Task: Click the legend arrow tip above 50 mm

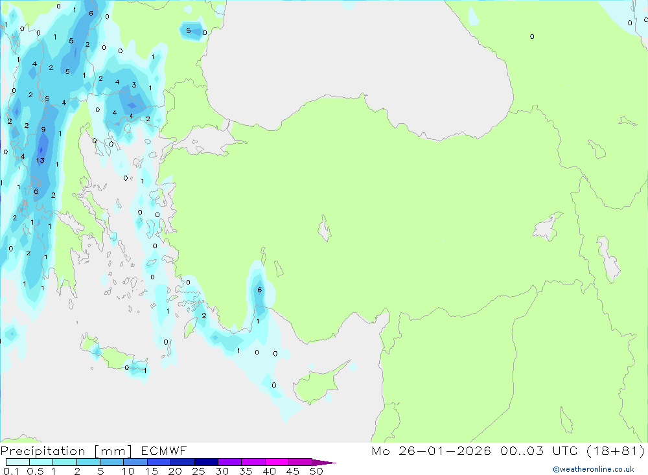Action: click(324, 462)
